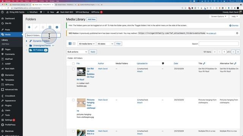
Task: Open the RV roof bubbles thumbnail
Action: 81,71
